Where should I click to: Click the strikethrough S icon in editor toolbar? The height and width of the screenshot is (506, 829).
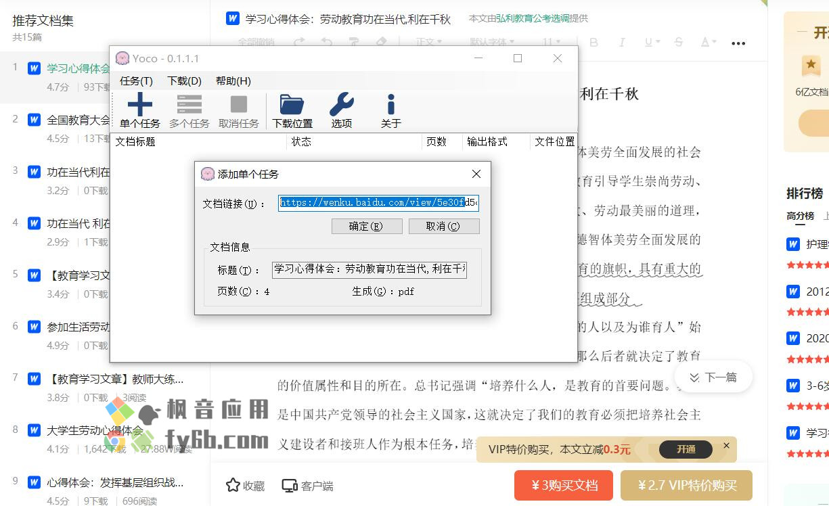point(679,42)
